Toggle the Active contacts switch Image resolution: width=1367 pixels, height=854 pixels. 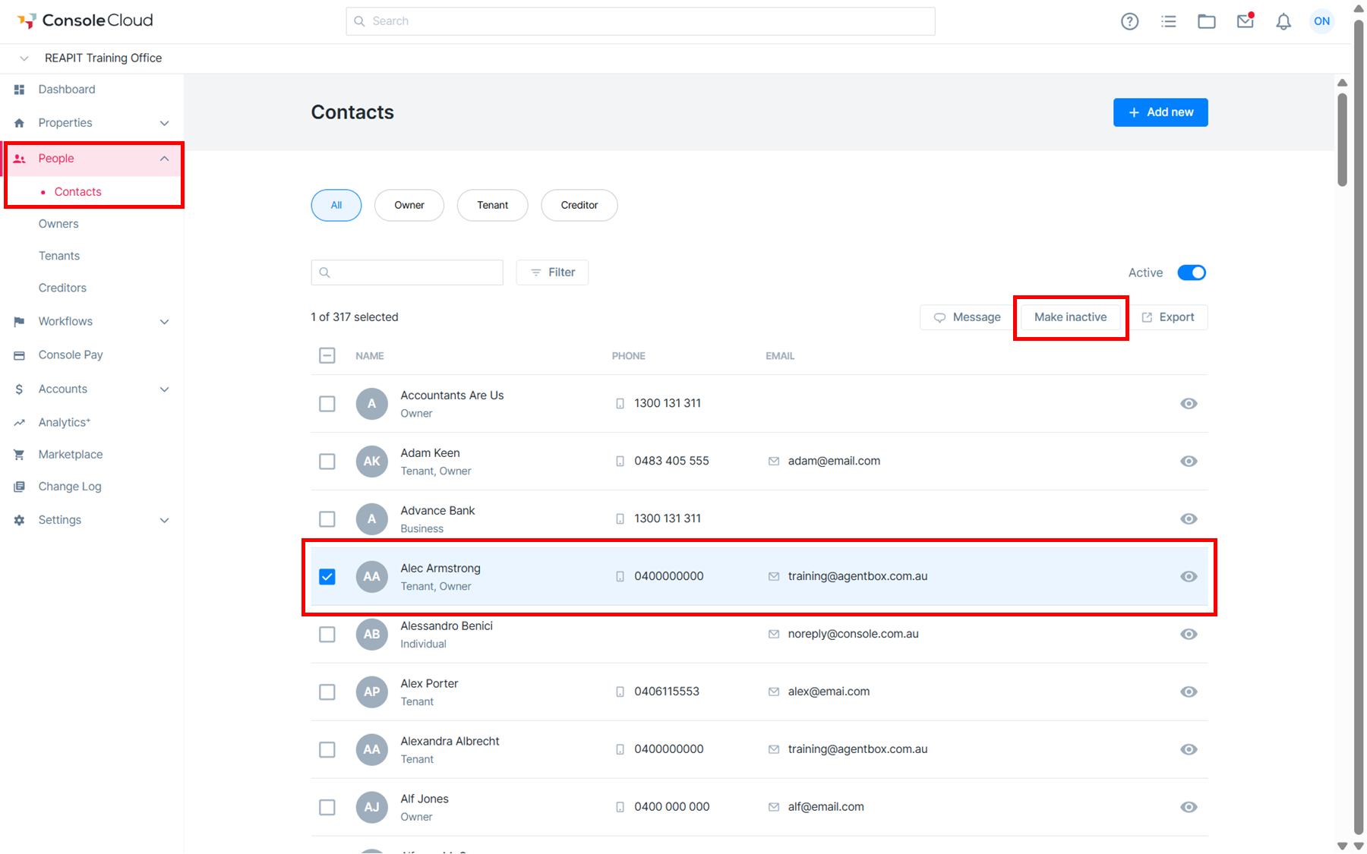pos(1192,273)
